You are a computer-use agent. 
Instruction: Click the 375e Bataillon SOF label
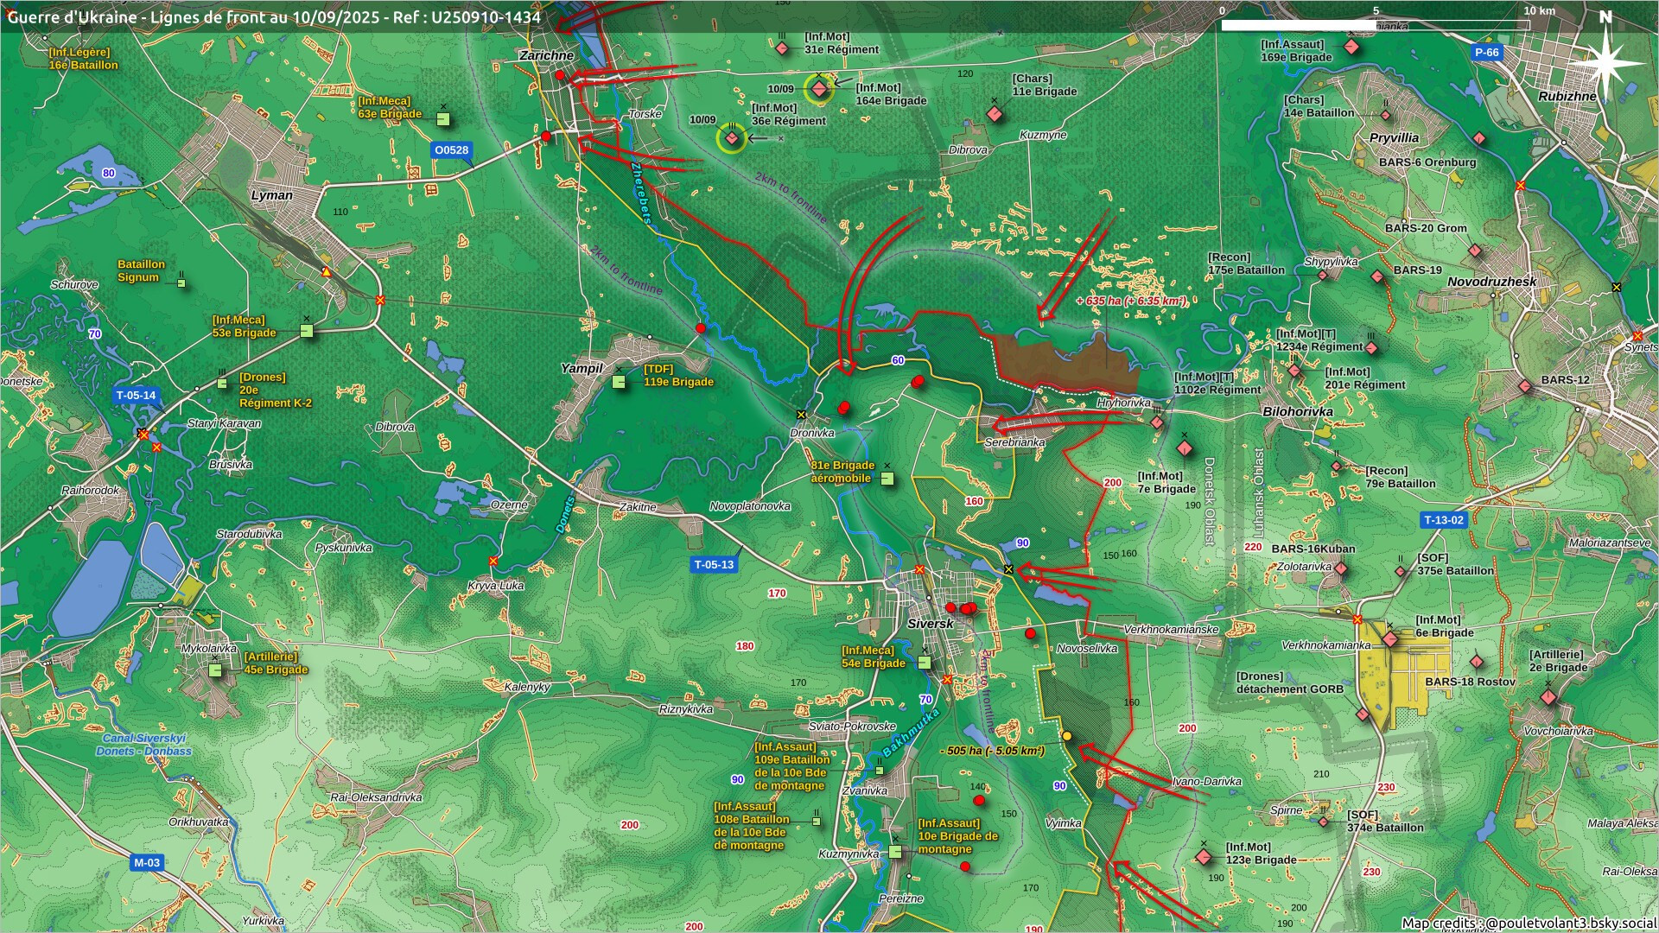pyautogui.click(x=1455, y=565)
